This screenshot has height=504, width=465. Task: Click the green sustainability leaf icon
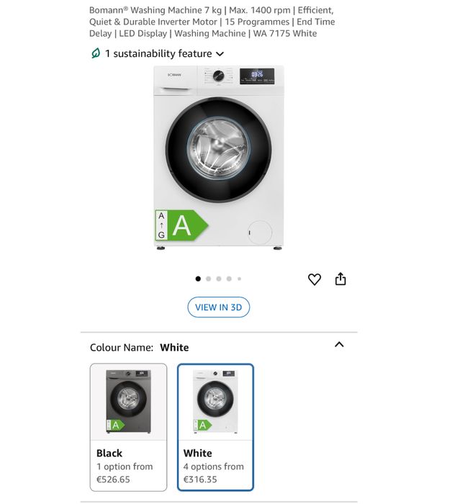[x=95, y=53]
